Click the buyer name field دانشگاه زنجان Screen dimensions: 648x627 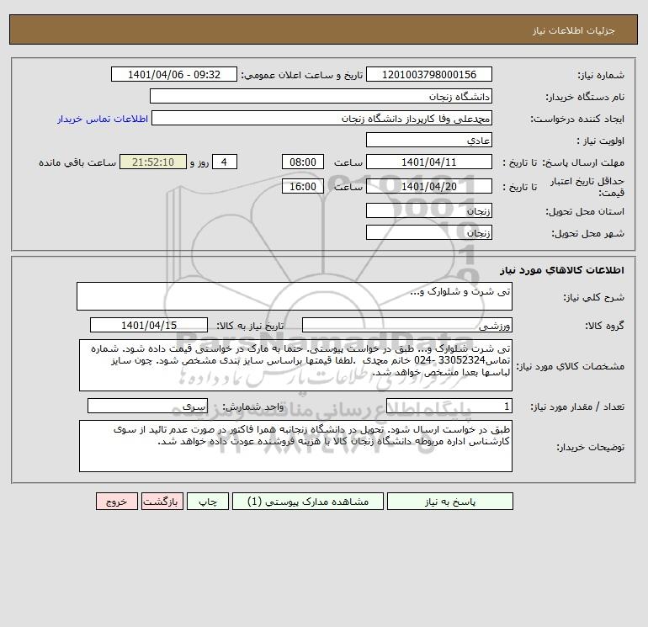click(321, 96)
